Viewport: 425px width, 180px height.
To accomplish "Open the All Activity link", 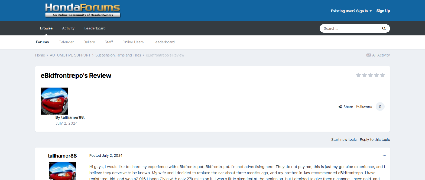I will coord(378,55).
